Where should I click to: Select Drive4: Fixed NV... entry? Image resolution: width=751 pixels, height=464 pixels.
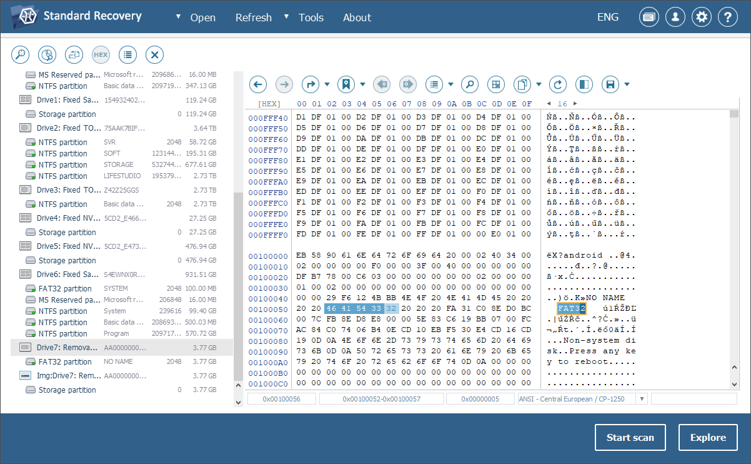[x=121, y=218]
